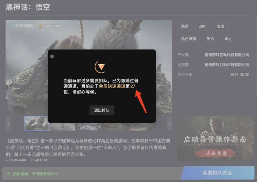The image size is (257, 182).
Task: Select the 冒险 tag
Action: click(x=221, y=26)
